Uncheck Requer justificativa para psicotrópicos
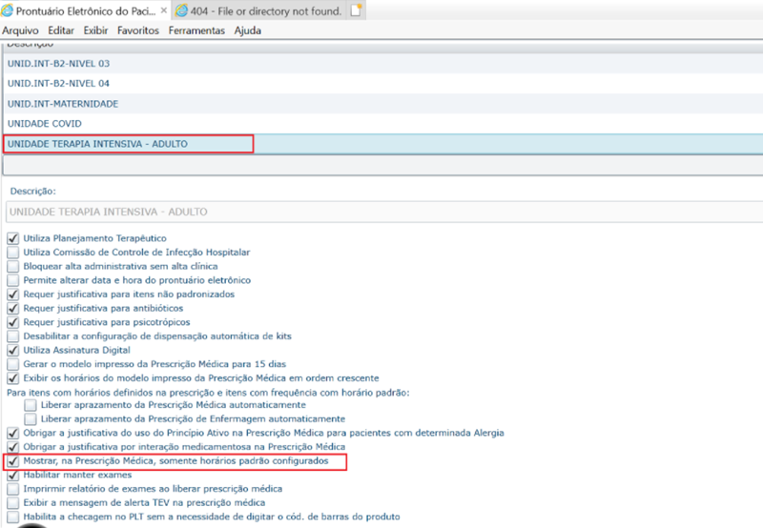Viewport: 763px width, 528px height. coord(13,323)
